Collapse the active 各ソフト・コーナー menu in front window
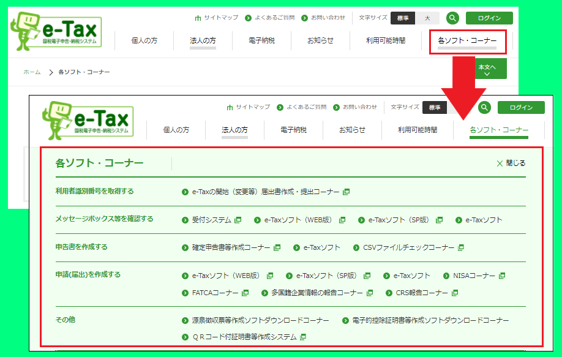This screenshot has width=562, height=357. click(x=499, y=130)
